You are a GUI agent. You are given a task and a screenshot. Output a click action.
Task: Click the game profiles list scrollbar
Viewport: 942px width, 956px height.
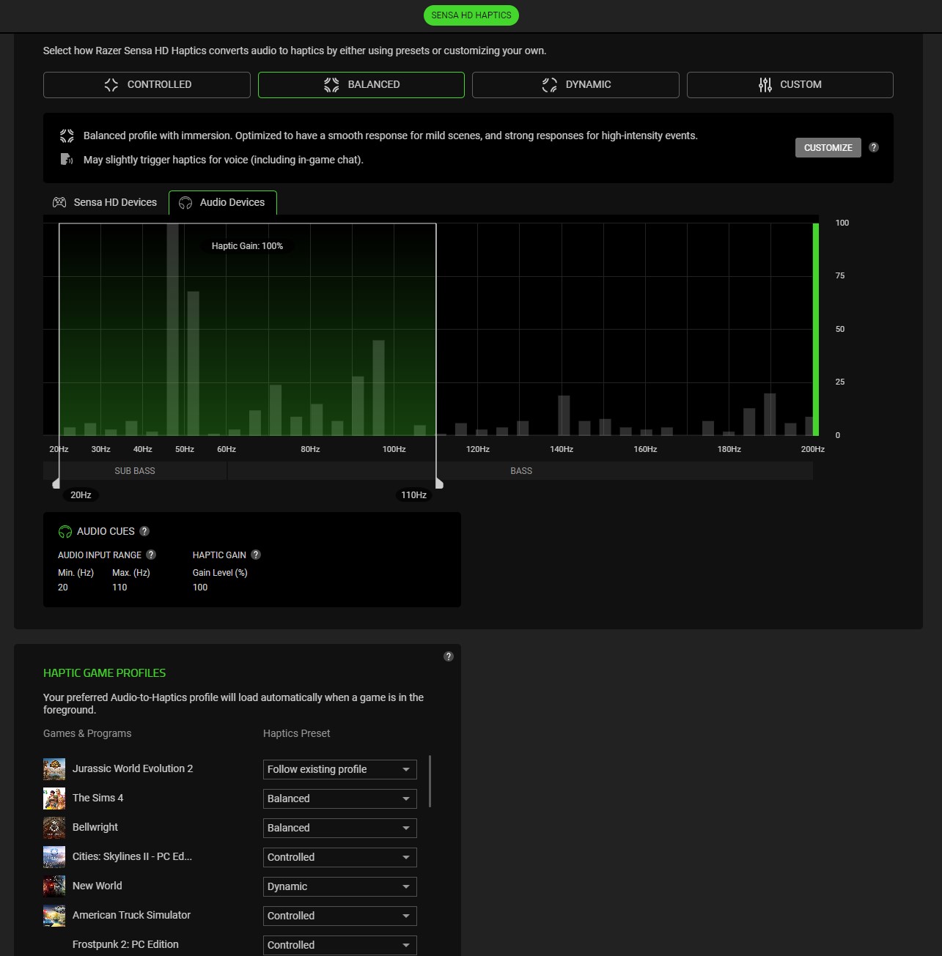point(430,781)
